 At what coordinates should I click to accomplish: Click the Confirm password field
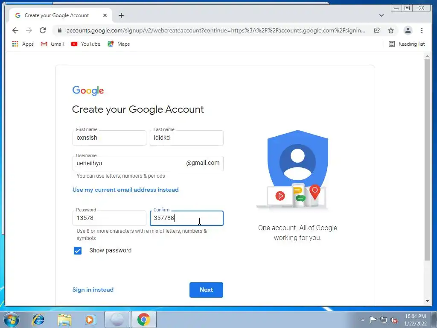point(186,218)
